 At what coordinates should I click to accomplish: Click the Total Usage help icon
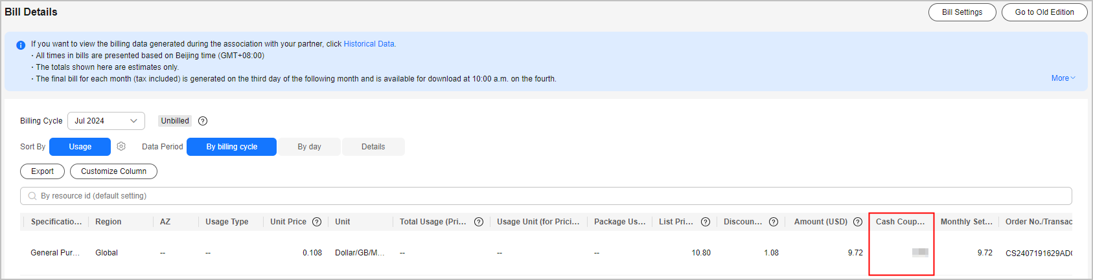pos(479,222)
